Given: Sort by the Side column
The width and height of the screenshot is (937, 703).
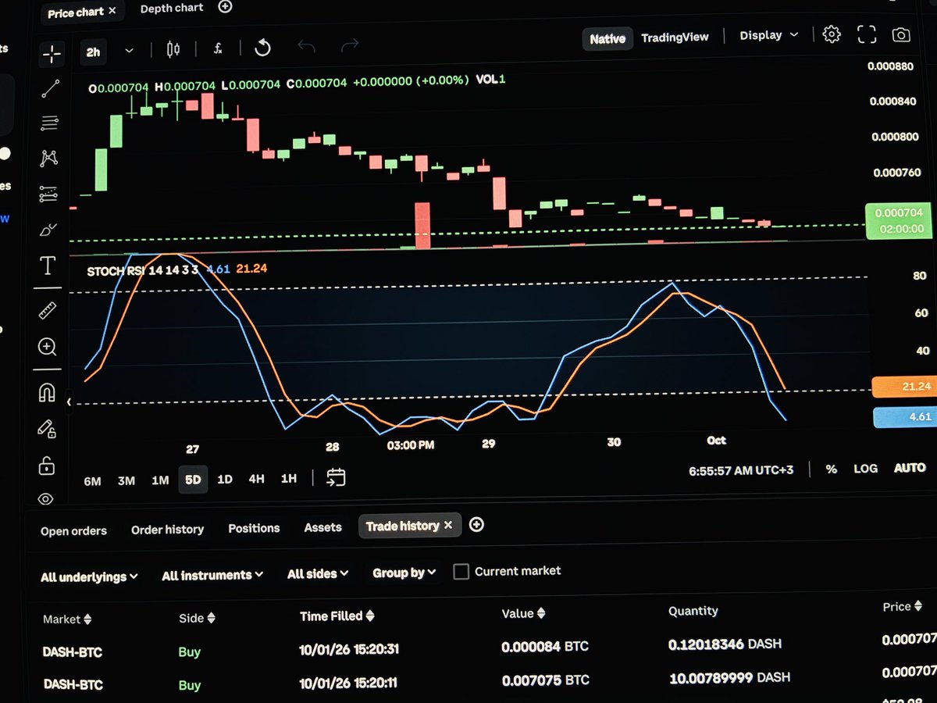Looking at the screenshot, I should 197,618.
